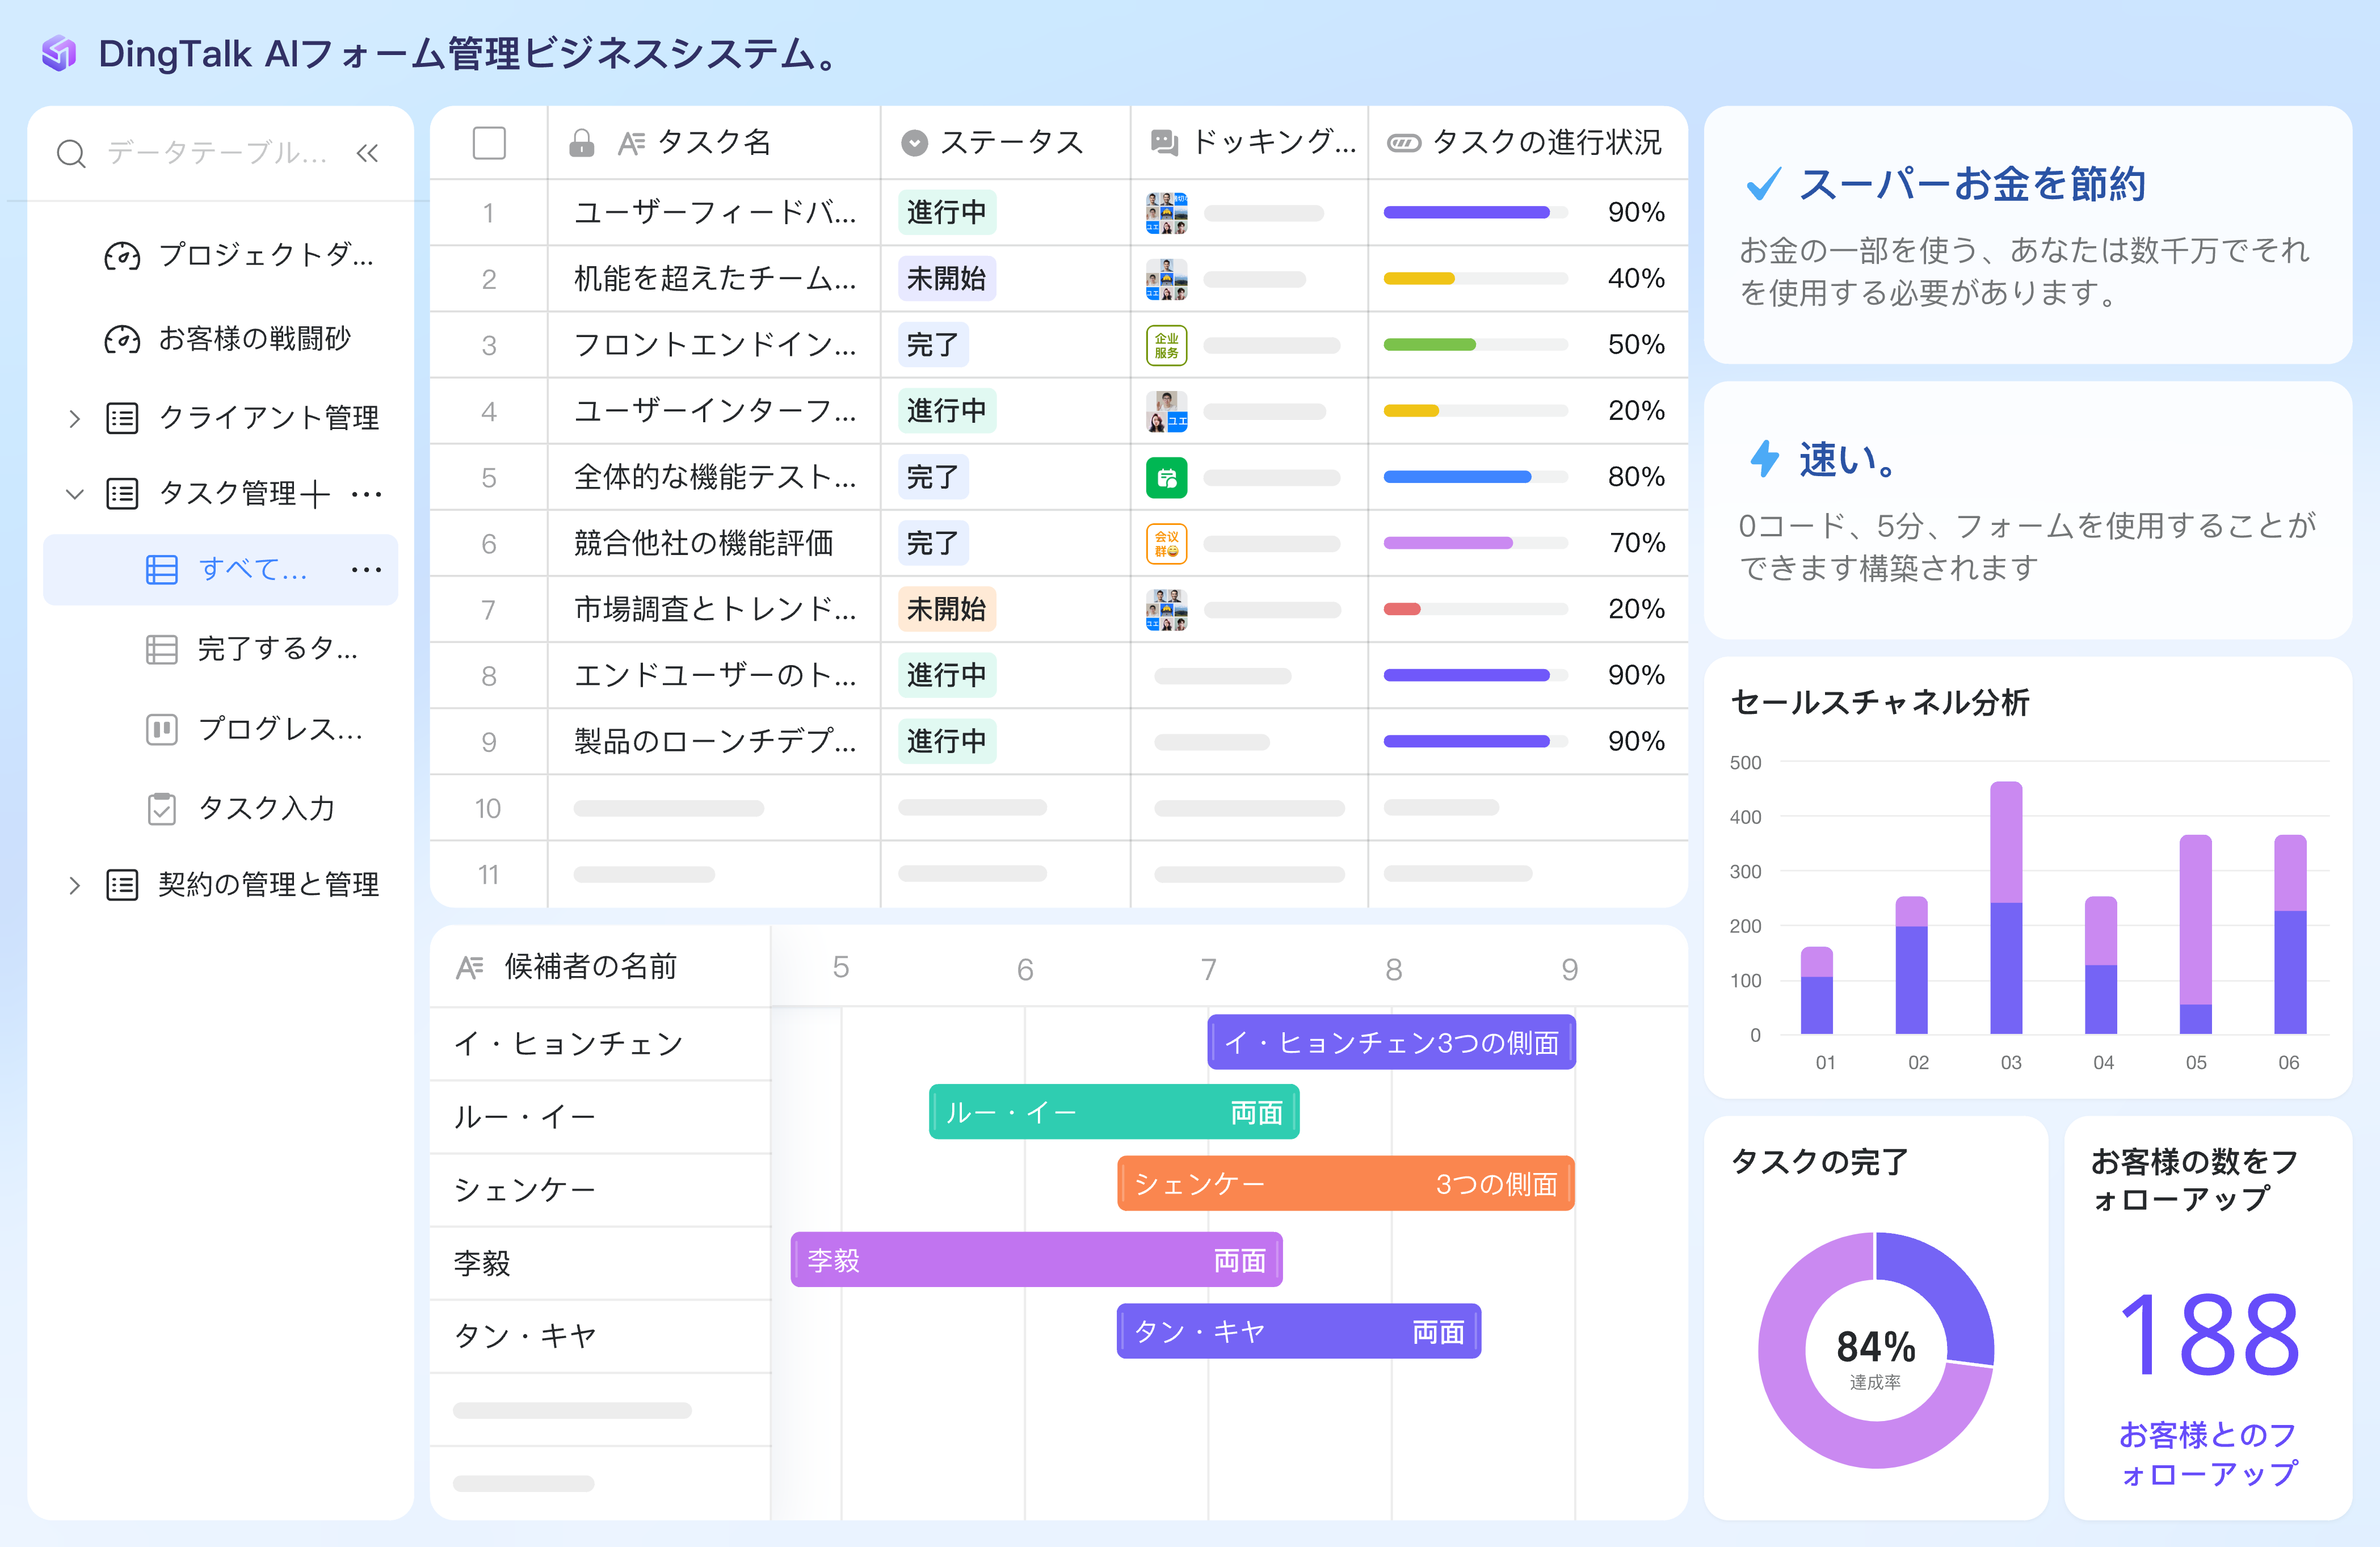Click the green calendar group icon in row 5
2380x1547 pixels.
pyautogui.click(x=1166, y=477)
